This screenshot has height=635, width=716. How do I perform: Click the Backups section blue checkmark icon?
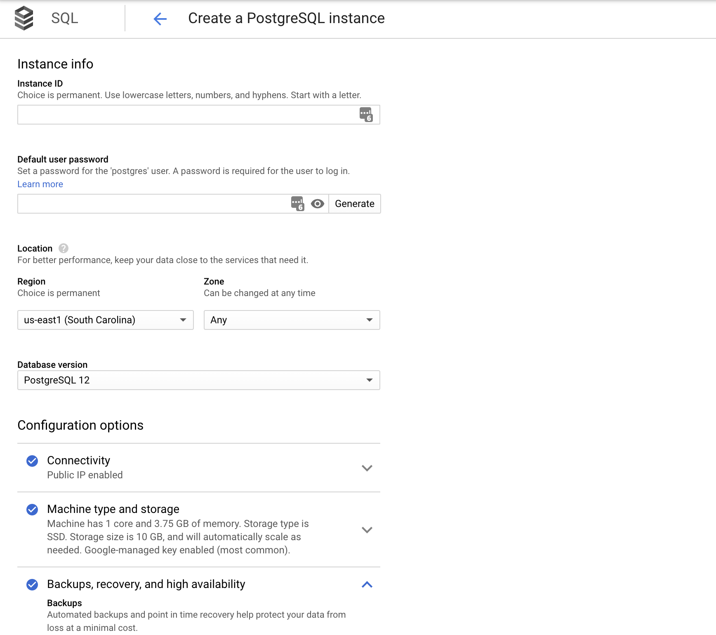pyautogui.click(x=32, y=585)
